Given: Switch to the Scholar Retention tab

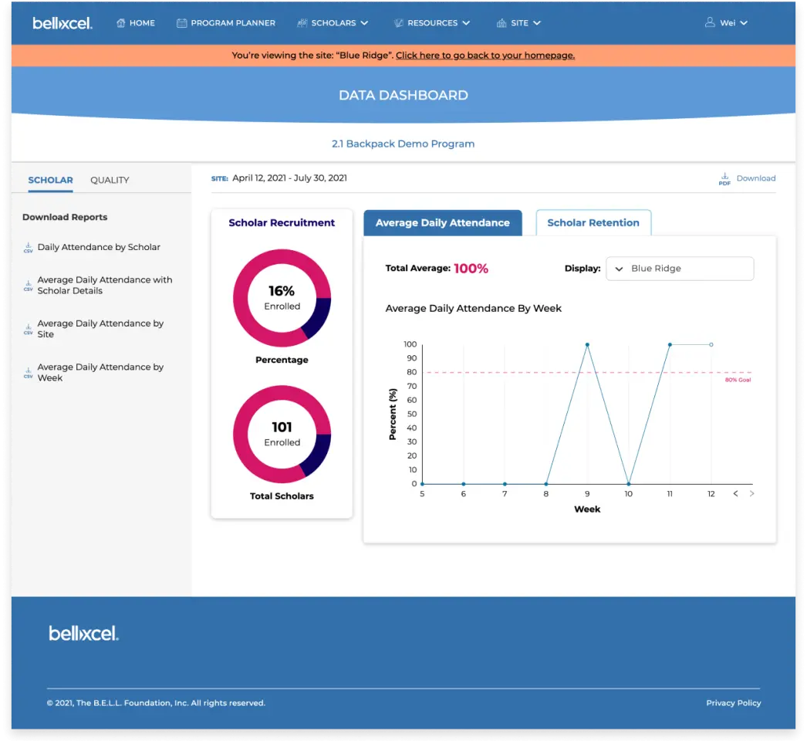Looking at the screenshot, I should tap(593, 222).
